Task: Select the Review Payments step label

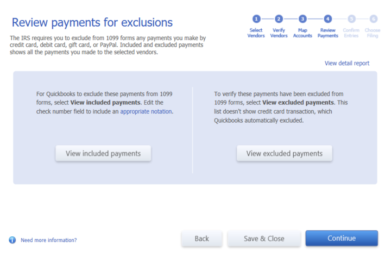Action: [x=327, y=33]
